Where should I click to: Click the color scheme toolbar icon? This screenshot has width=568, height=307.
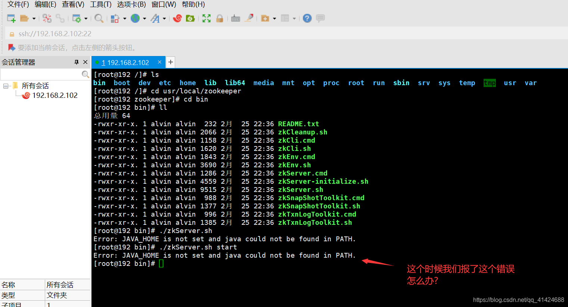pos(115,18)
